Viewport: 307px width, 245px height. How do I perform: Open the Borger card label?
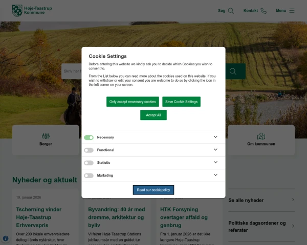(46, 144)
